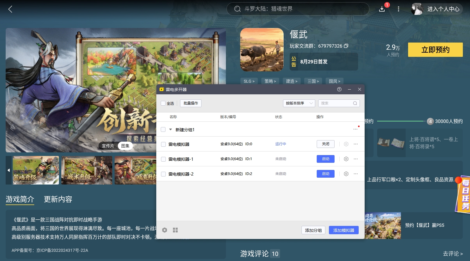The image size is (470, 261).
Task: Open the downloads icon with red badge
Action: (x=382, y=9)
